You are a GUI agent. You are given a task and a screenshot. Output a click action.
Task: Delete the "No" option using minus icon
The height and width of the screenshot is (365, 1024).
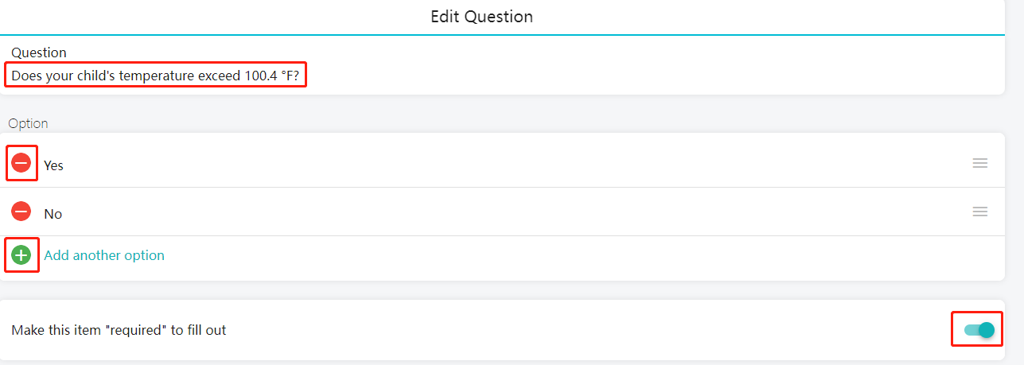click(x=21, y=212)
